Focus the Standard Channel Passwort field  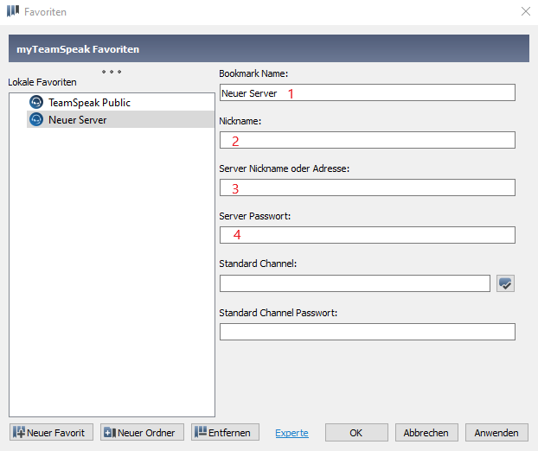click(368, 332)
